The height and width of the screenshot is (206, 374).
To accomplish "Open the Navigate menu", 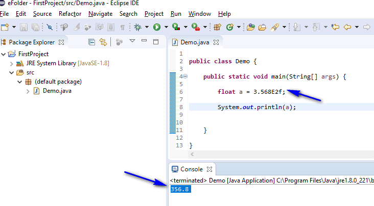I will coord(101,14).
